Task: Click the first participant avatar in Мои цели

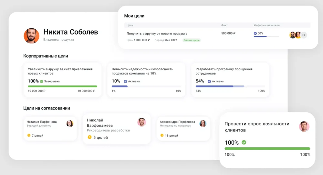Action: click(x=292, y=35)
